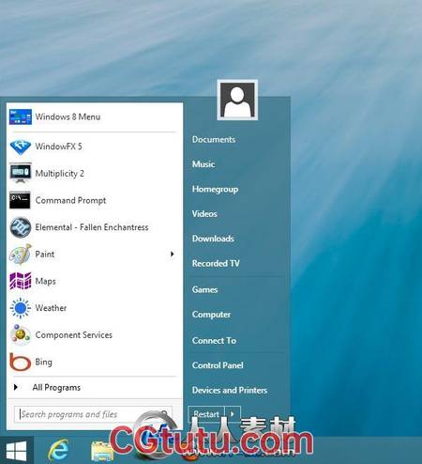Click the Windows Start button on taskbar
This screenshot has height=464, width=422.
coord(16,451)
